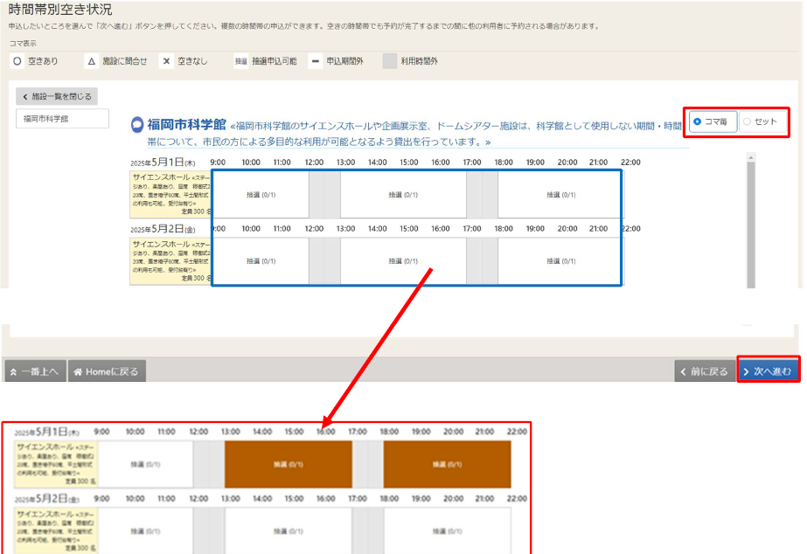
Task: Open the 福岡市科学館 heading link
Action: 186,124
